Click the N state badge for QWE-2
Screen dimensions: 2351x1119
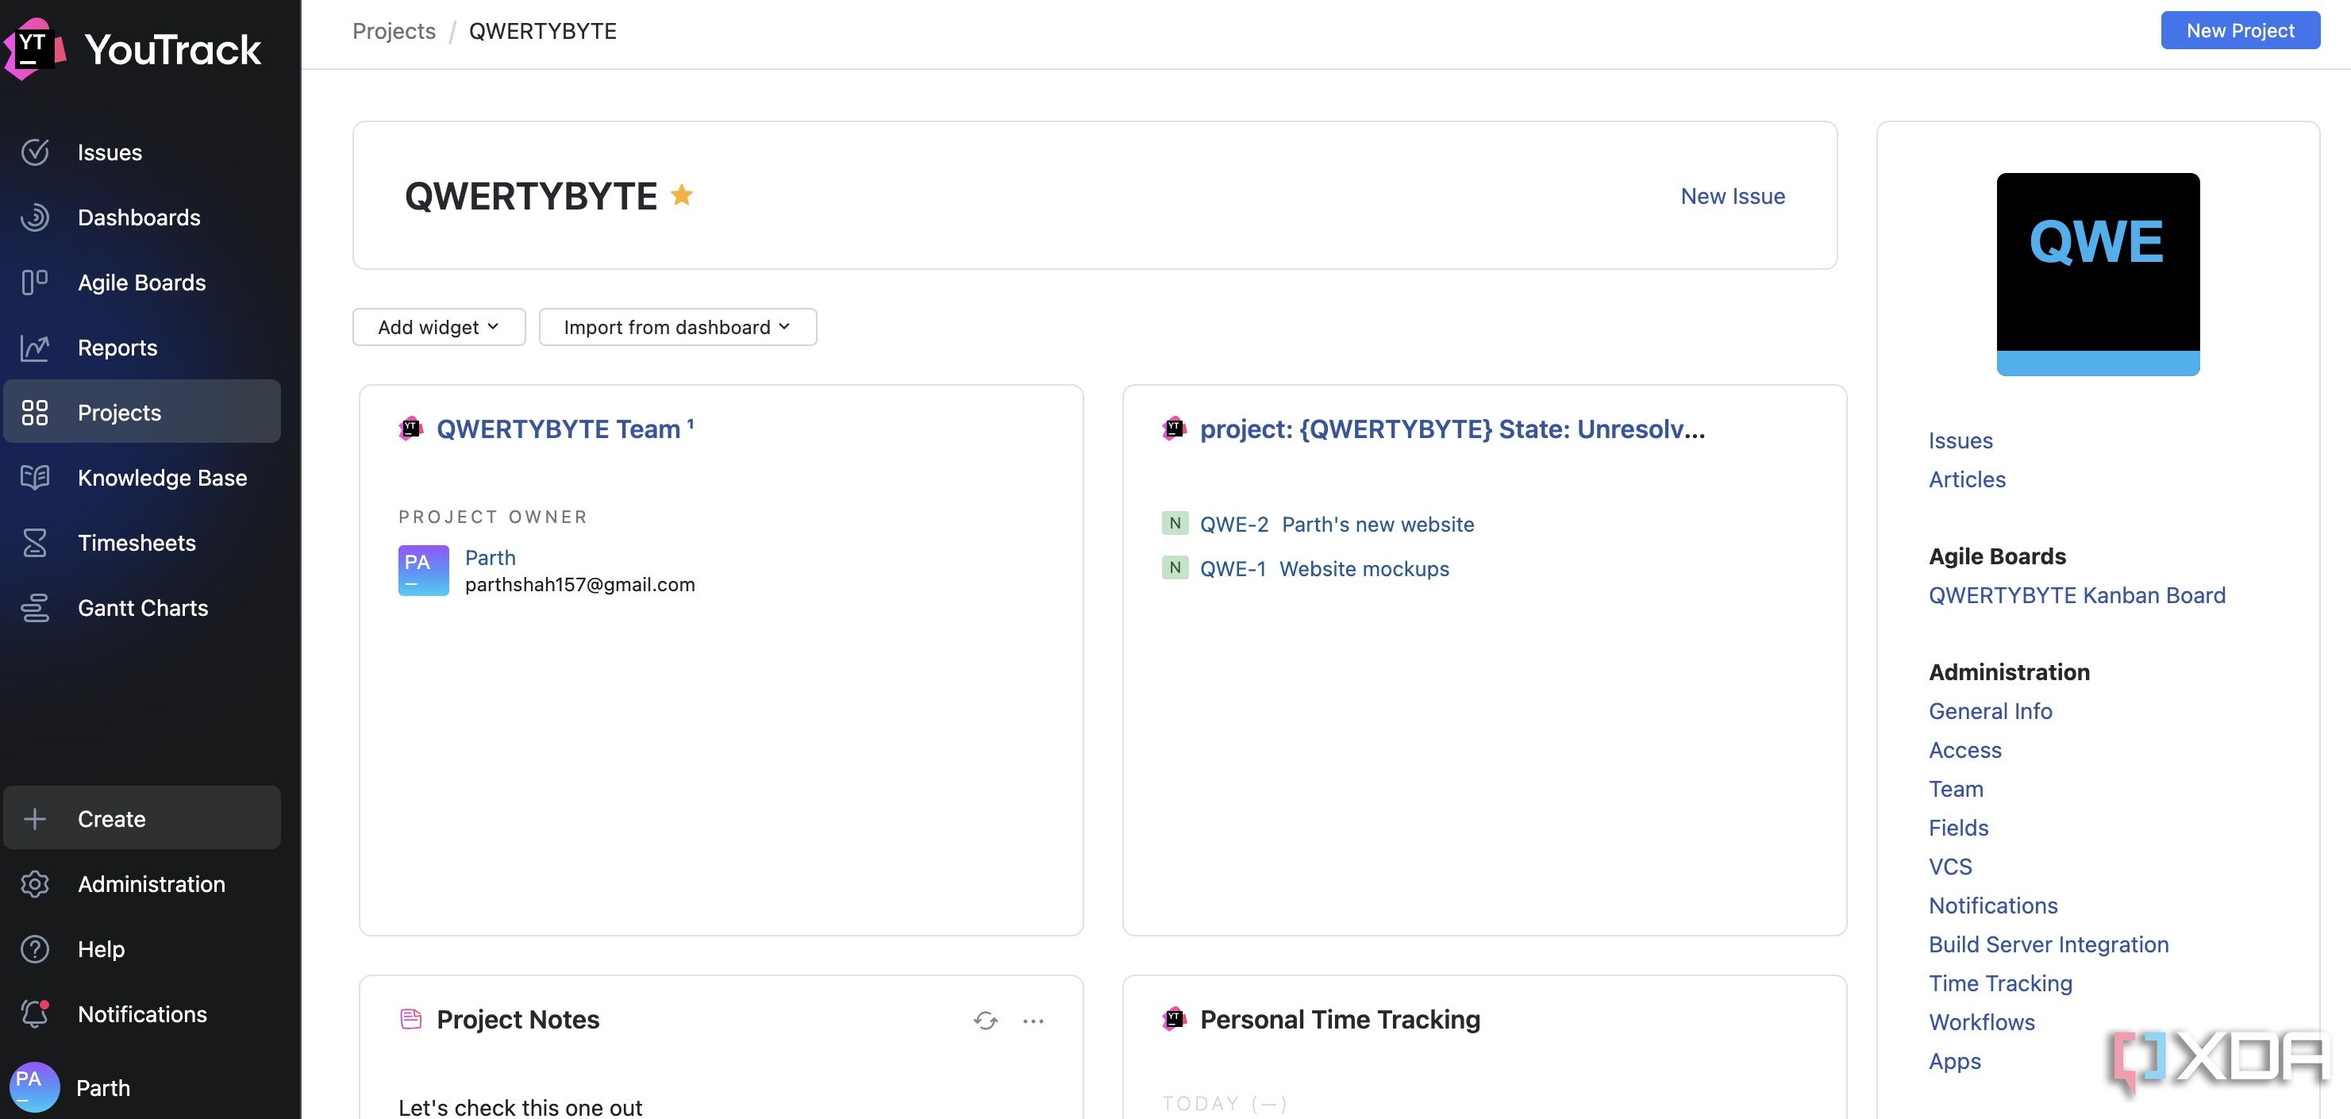coord(1175,523)
